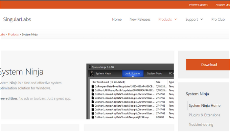Click file icon for All Users Mozilla entry
This screenshot has width=230, height=132.
pos(93,90)
